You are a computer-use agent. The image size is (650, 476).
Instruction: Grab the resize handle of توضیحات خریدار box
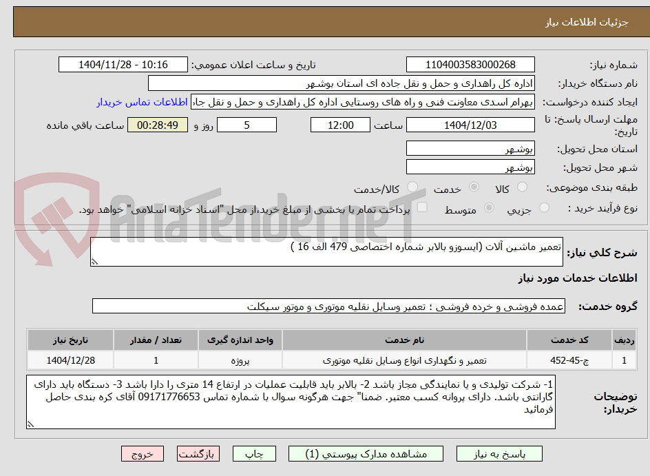point(30,424)
